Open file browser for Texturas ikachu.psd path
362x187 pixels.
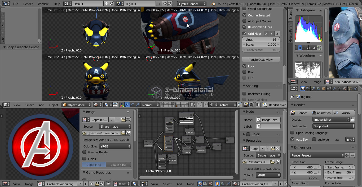[123, 133]
